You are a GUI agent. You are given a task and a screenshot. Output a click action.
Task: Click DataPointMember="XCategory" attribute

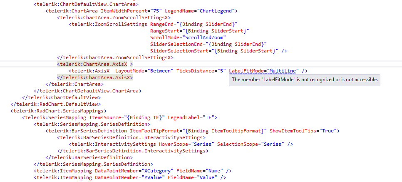pyautogui.click(x=134, y=171)
